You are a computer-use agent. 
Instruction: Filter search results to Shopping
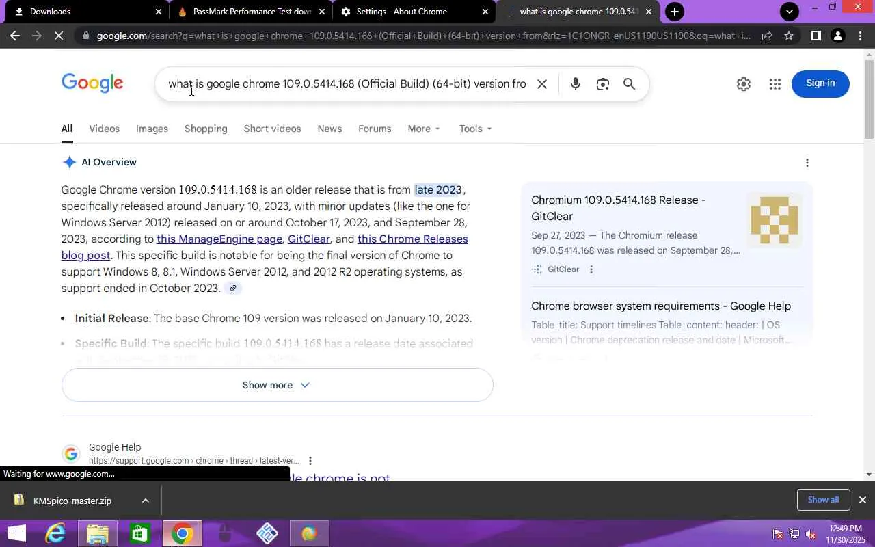(x=206, y=129)
